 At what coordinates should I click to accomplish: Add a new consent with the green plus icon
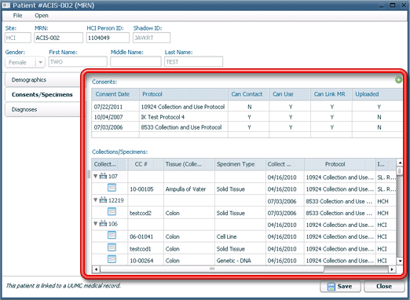tap(398, 80)
